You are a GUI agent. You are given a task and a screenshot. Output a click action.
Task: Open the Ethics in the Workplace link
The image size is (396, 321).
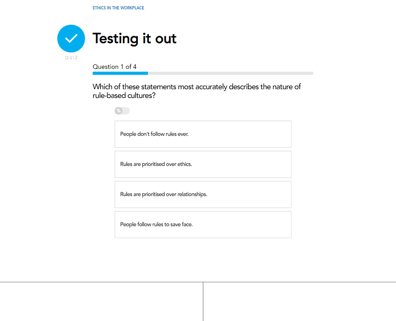click(118, 8)
